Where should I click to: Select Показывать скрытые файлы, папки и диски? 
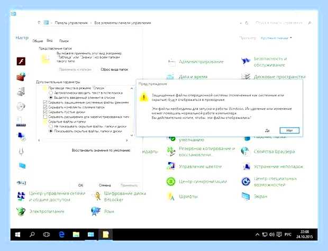[51, 131]
